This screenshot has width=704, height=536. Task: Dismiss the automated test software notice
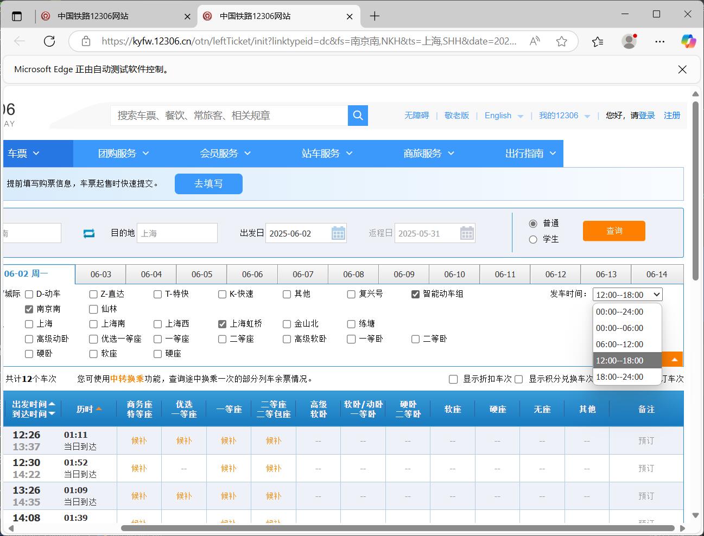[682, 69]
